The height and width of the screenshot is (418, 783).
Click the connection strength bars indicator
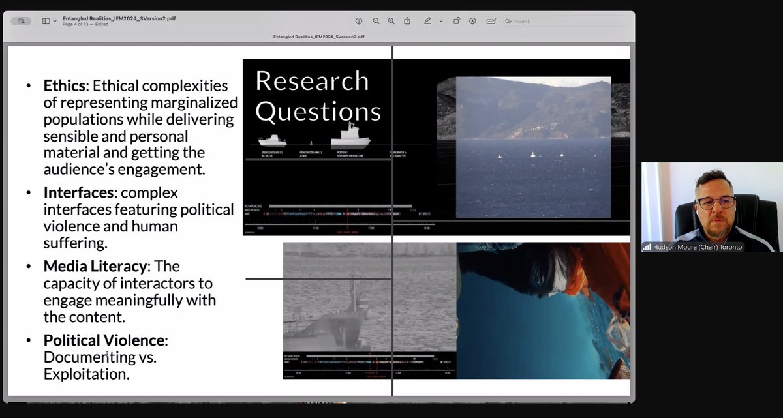click(647, 246)
